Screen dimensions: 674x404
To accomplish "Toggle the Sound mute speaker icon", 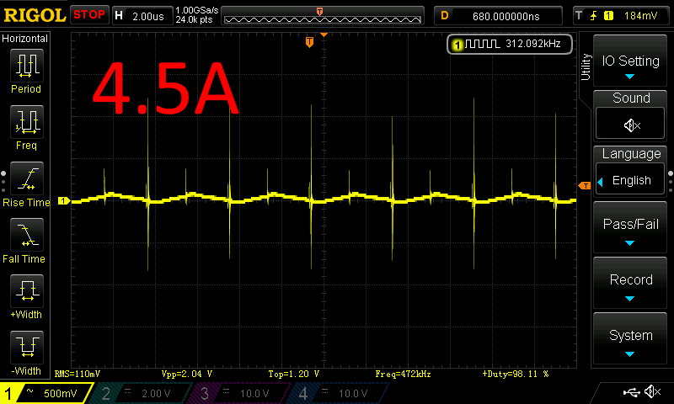I will point(630,124).
